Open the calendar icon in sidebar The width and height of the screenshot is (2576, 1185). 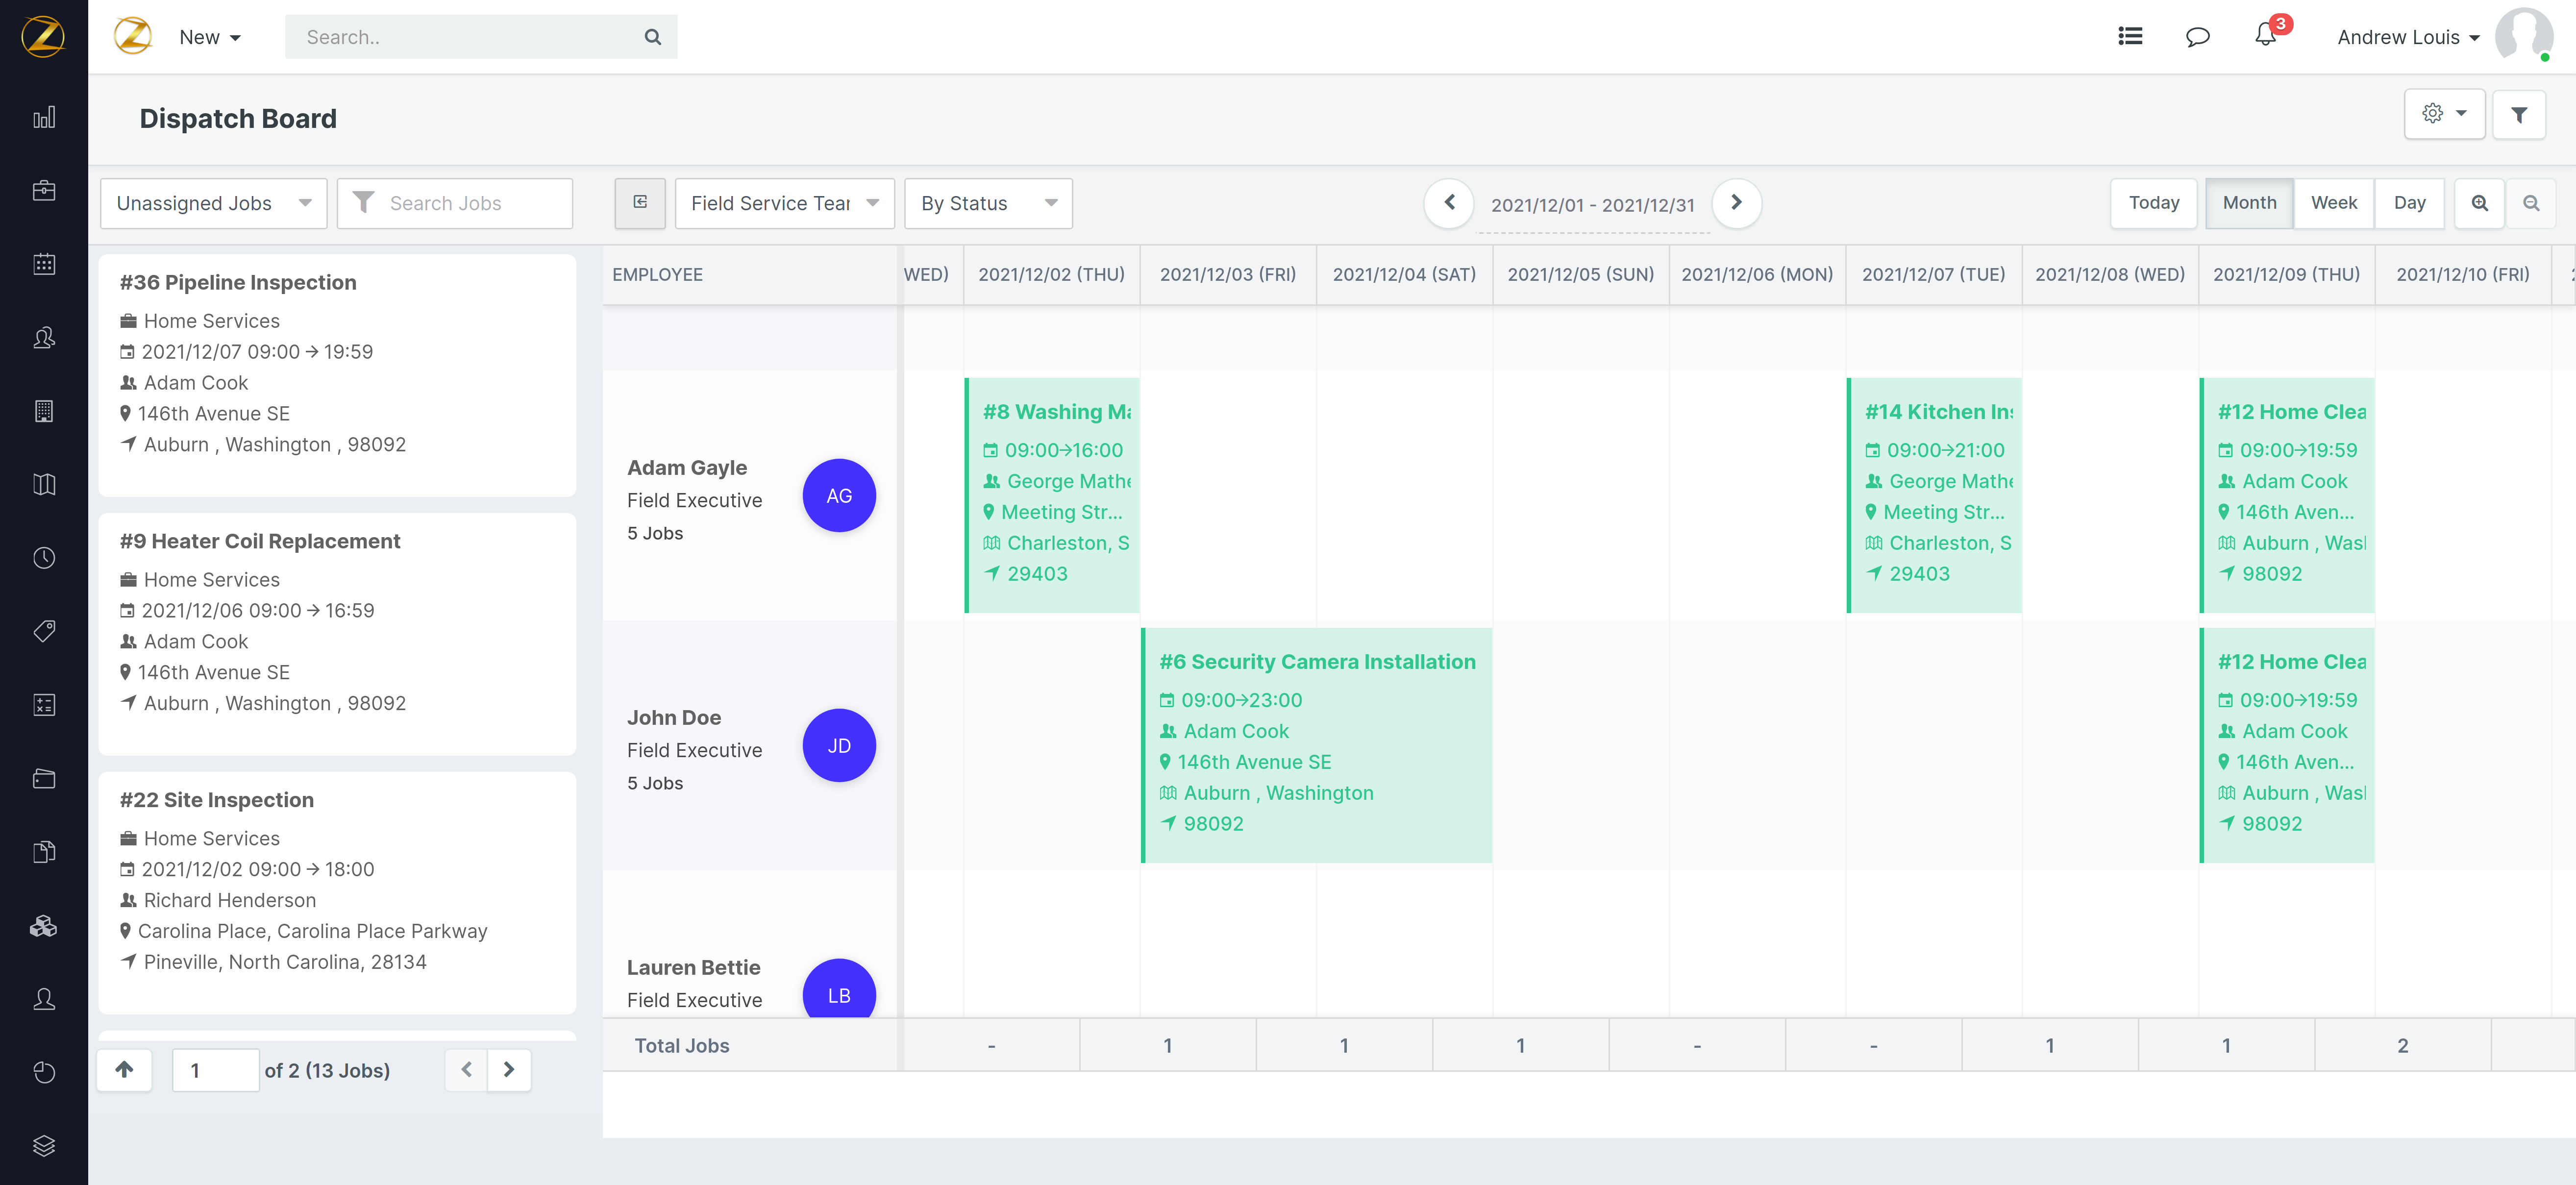click(x=44, y=264)
